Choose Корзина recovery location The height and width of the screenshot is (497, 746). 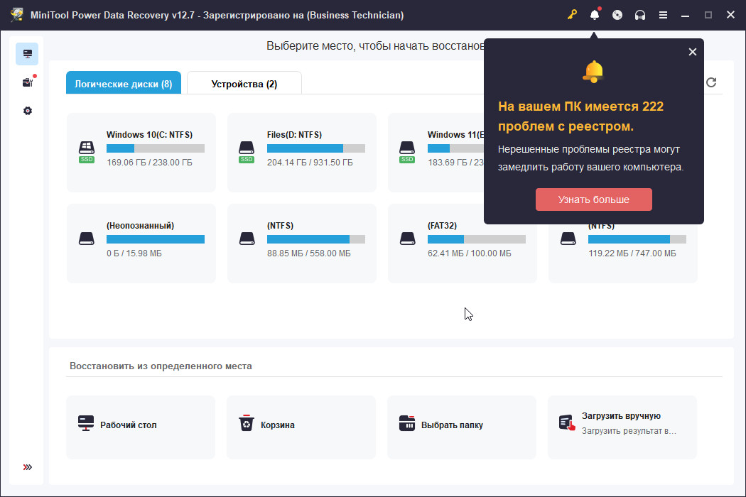click(x=301, y=425)
